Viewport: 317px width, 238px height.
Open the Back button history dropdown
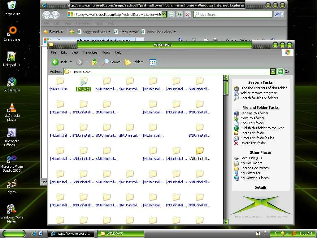coord(71,62)
